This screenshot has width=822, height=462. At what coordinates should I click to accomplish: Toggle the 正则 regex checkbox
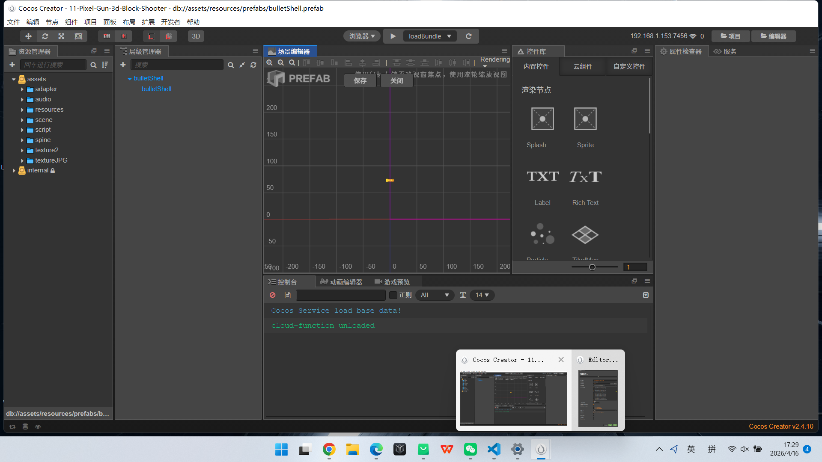(393, 295)
